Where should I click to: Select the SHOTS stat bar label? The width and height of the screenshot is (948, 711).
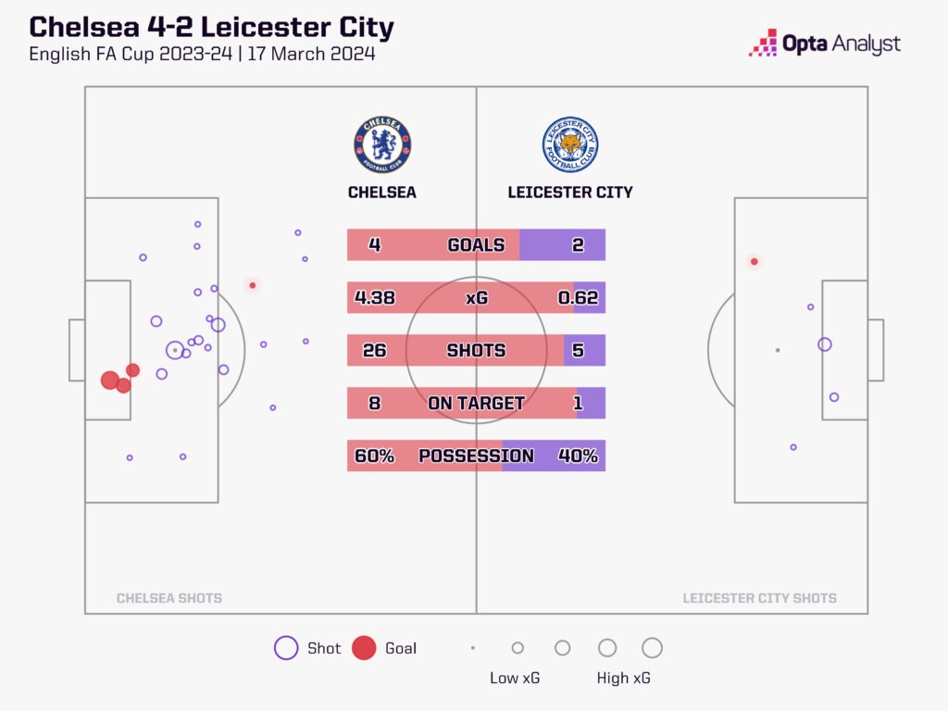(x=476, y=351)
